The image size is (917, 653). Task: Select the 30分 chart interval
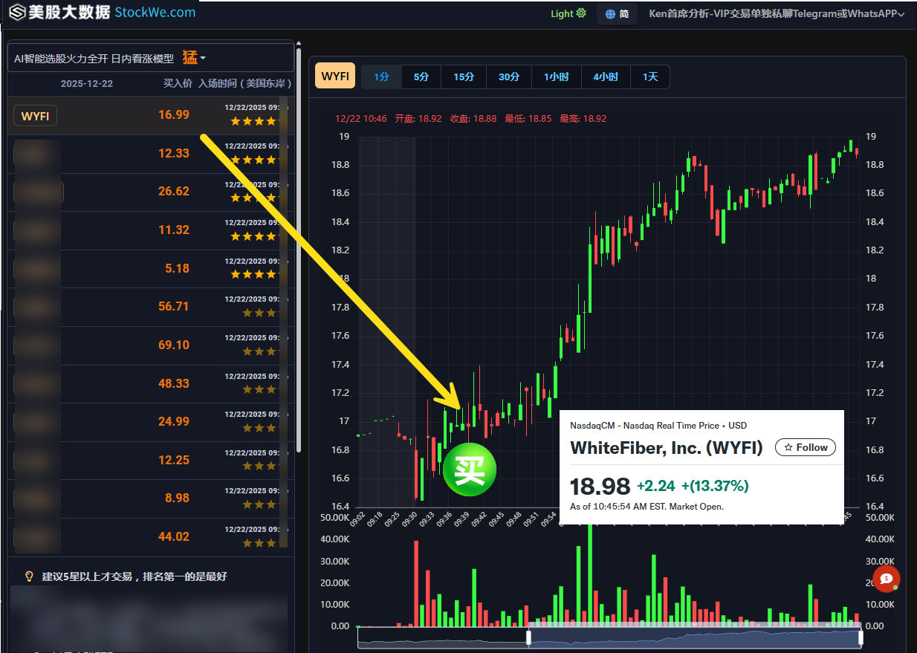pos(509,77)
